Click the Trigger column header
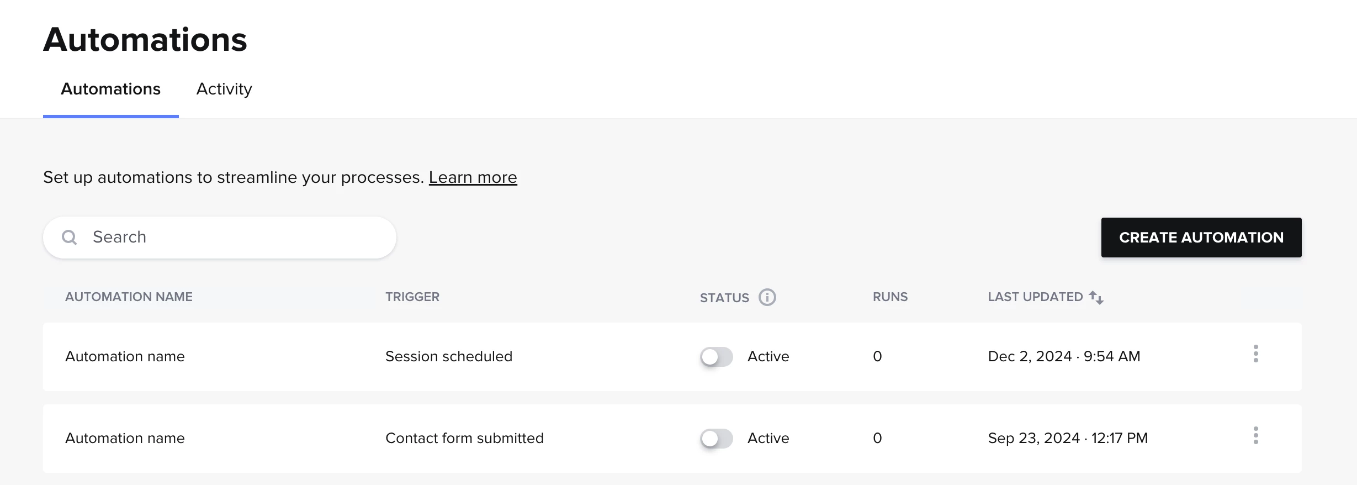 [412, 297]
